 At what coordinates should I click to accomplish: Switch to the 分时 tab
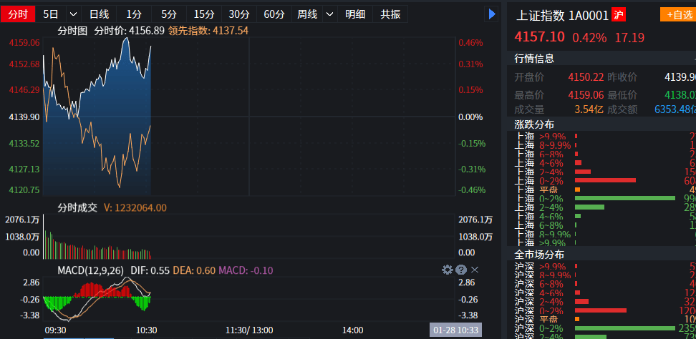(18, 14)
